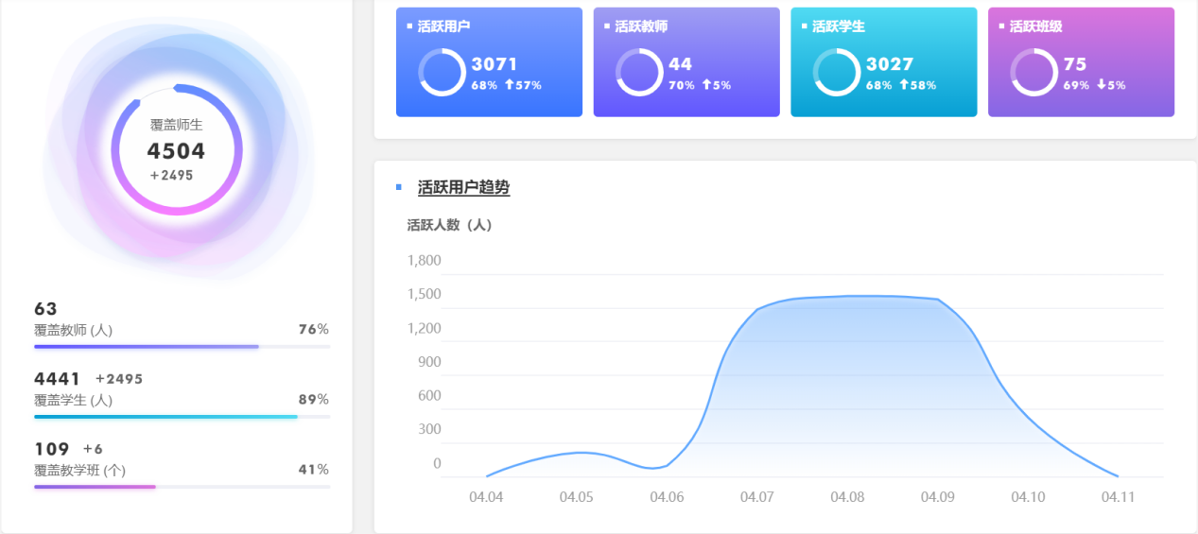Click the blue square bullet before 活跃用户趋势

click(x=399, y=187)
